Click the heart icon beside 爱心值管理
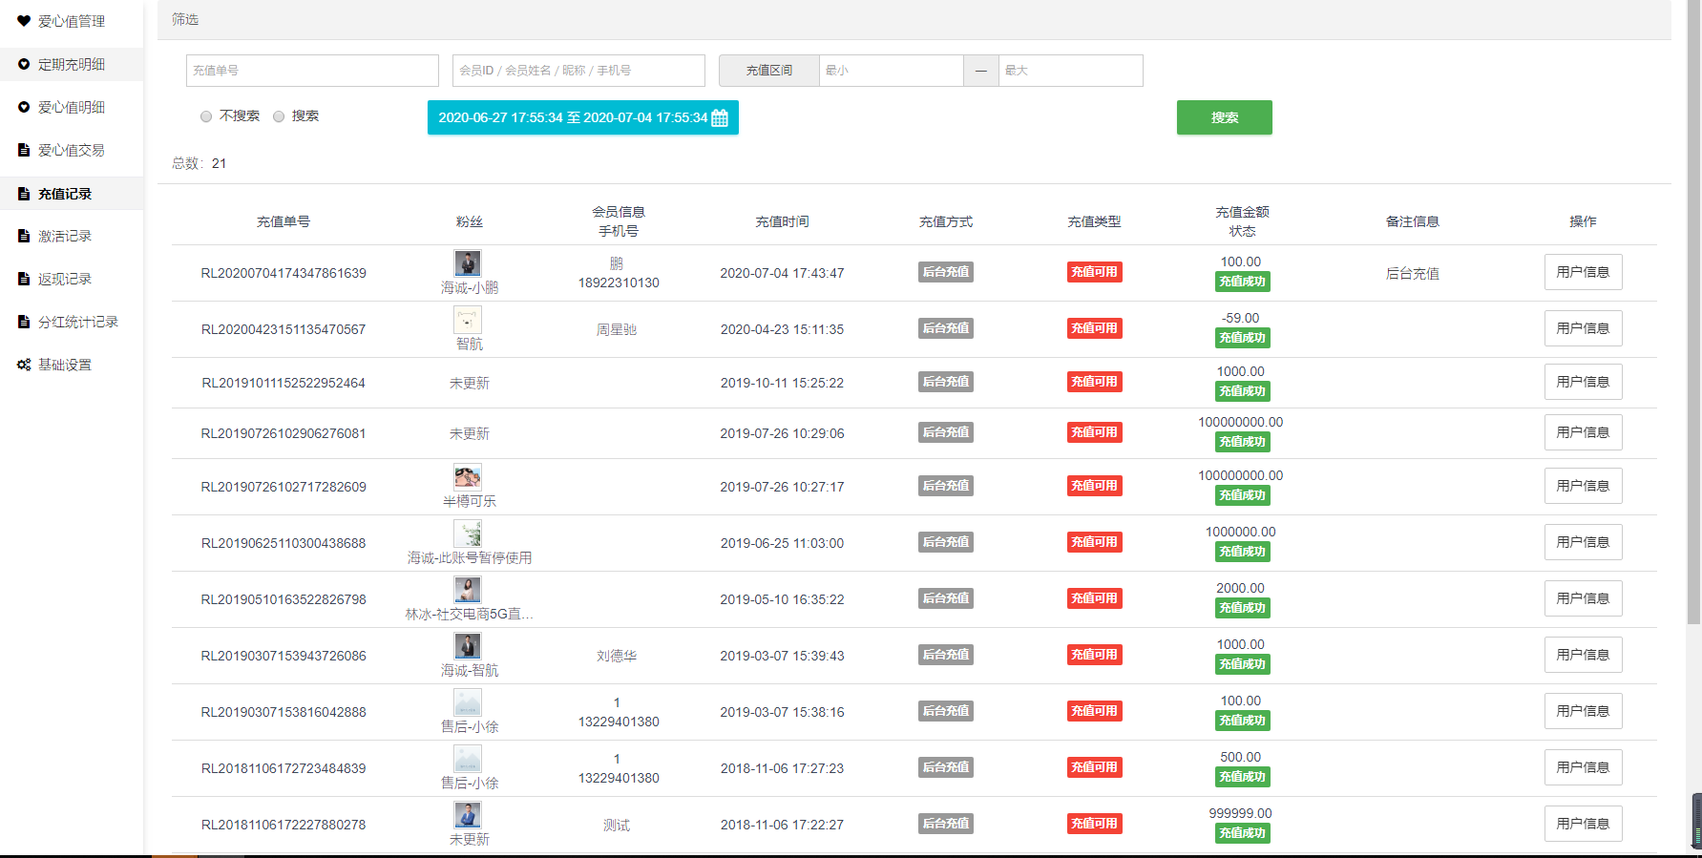Viewport: 1702px width, 858px height. (x=24, y=20)
